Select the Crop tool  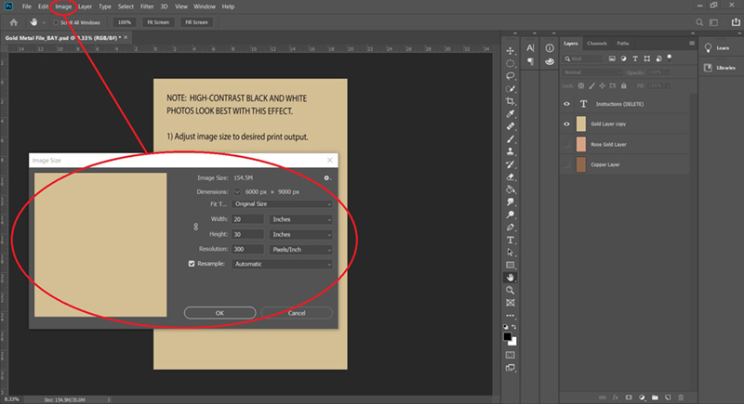coord(510,101)
